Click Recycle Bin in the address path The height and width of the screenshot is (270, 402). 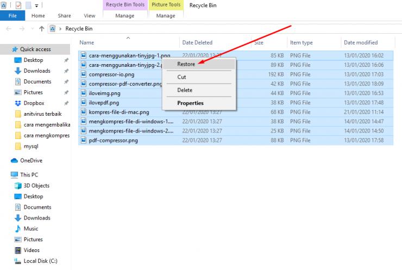79,28
